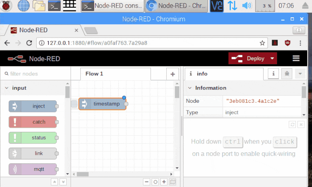Select the Flow 1 tab
The image size is (312, 187).
pyautogui.click(x=94, y=74)
